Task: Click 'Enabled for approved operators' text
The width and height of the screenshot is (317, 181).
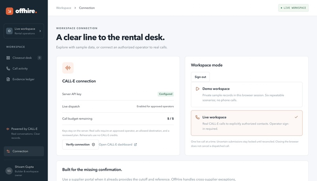Action: pos(155,106)
